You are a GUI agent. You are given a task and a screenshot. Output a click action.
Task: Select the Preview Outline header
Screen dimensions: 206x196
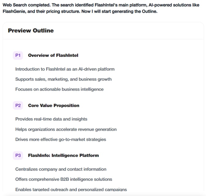[31, 31]
